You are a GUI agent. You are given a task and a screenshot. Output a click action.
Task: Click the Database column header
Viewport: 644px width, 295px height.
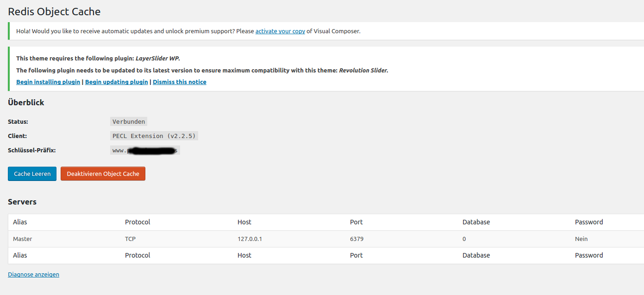(x=476, y=222)
